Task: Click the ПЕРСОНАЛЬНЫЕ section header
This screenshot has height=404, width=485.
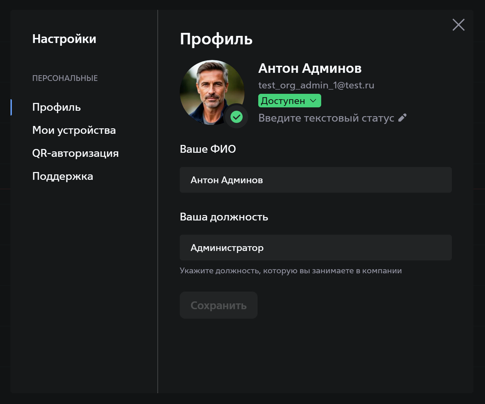Action: click(x=65, y=78)
